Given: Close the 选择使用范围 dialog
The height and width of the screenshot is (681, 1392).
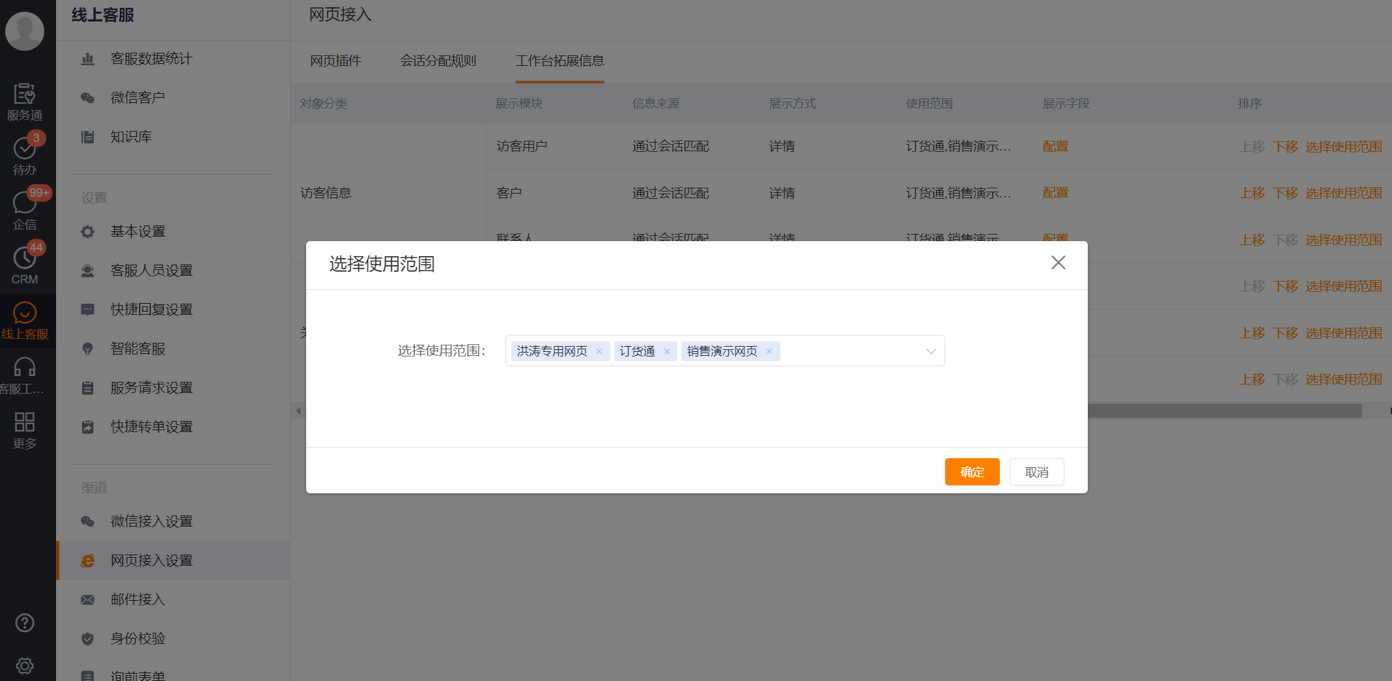Looking at the screenshot, I should click(x=1058, y=263).
